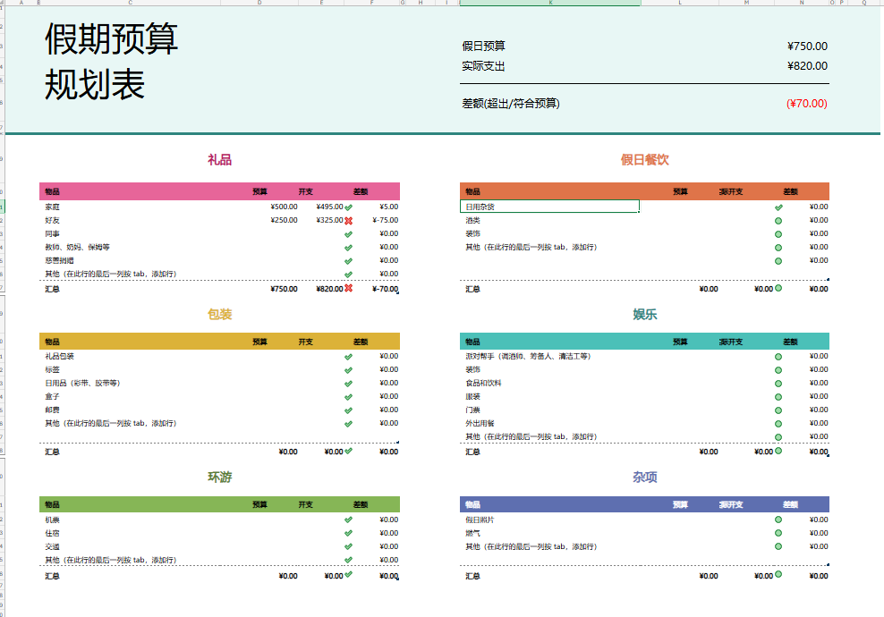Select the ¥750.00 holiday budget value

coord(807,46)
